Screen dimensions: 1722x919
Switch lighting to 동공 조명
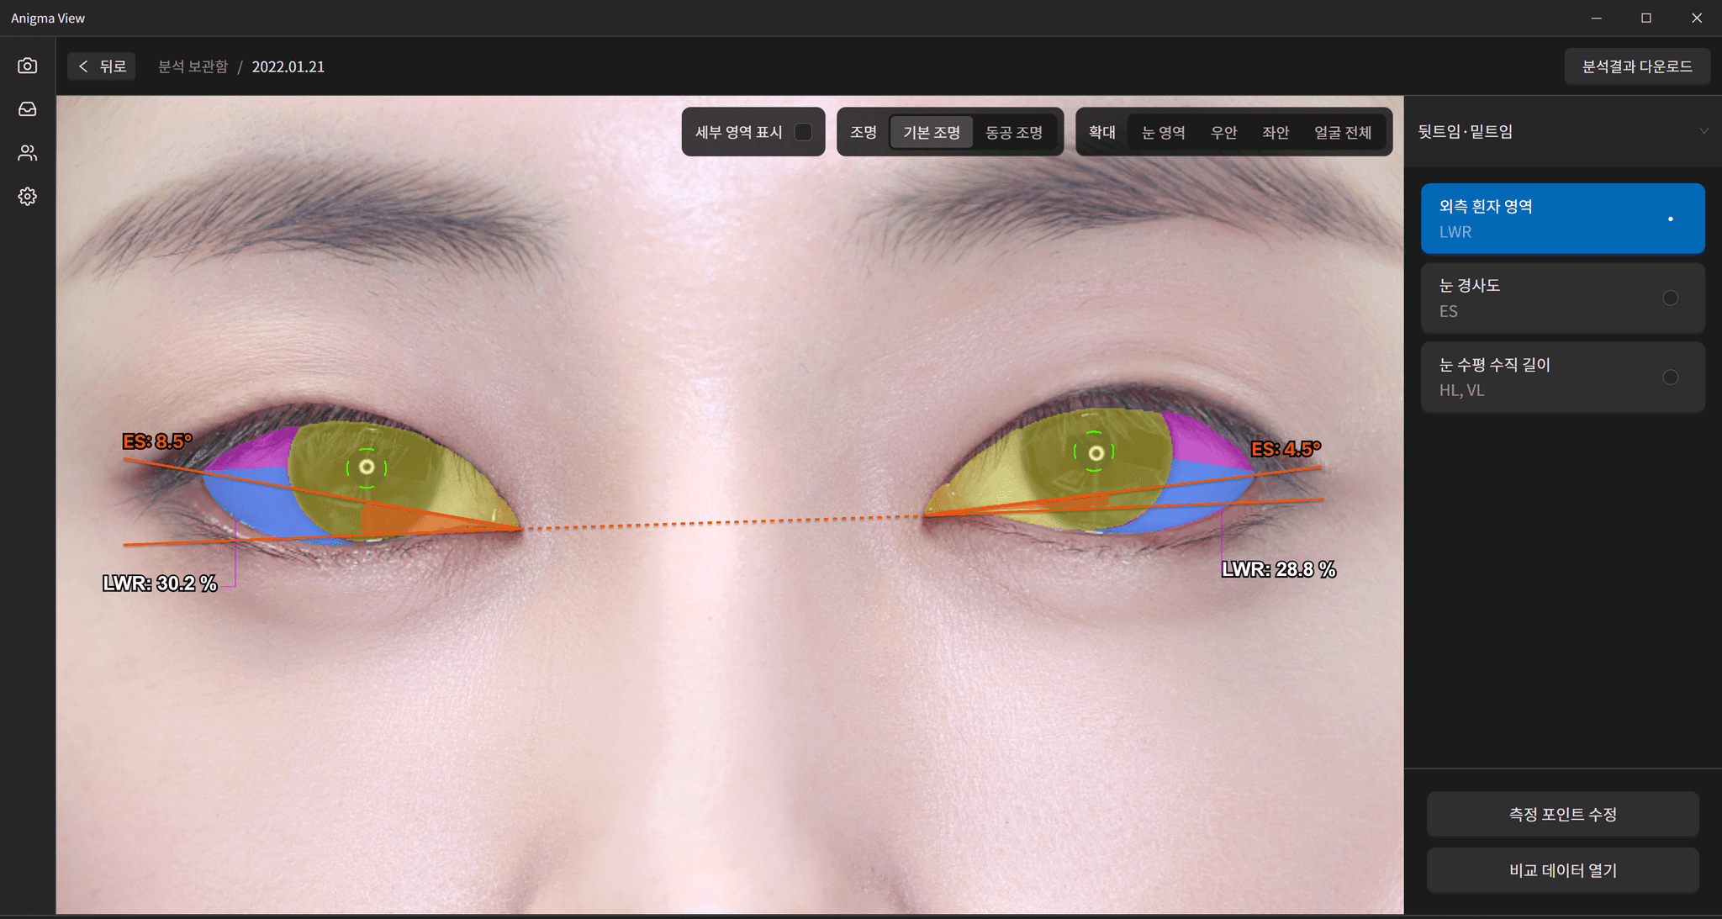tap(1013, 132)
